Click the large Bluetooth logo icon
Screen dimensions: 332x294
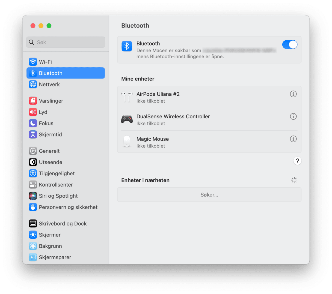(x=127, y=46)
